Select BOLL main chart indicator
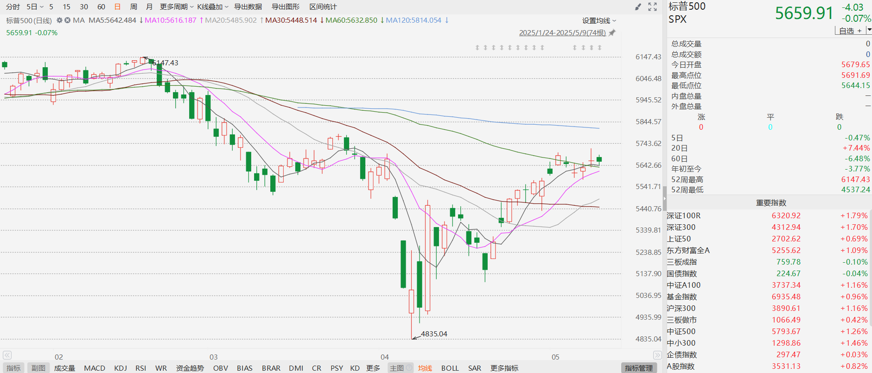 [x=450, y=368]
